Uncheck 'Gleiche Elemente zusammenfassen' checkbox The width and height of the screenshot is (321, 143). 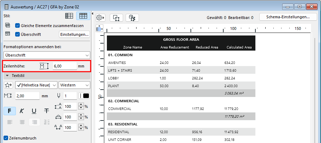pos(18,25)
